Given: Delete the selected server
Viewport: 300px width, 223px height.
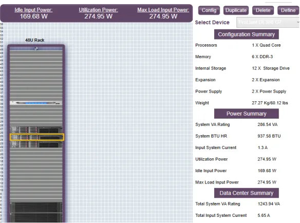Looking at the screenshot, I should tap(263, 10).
